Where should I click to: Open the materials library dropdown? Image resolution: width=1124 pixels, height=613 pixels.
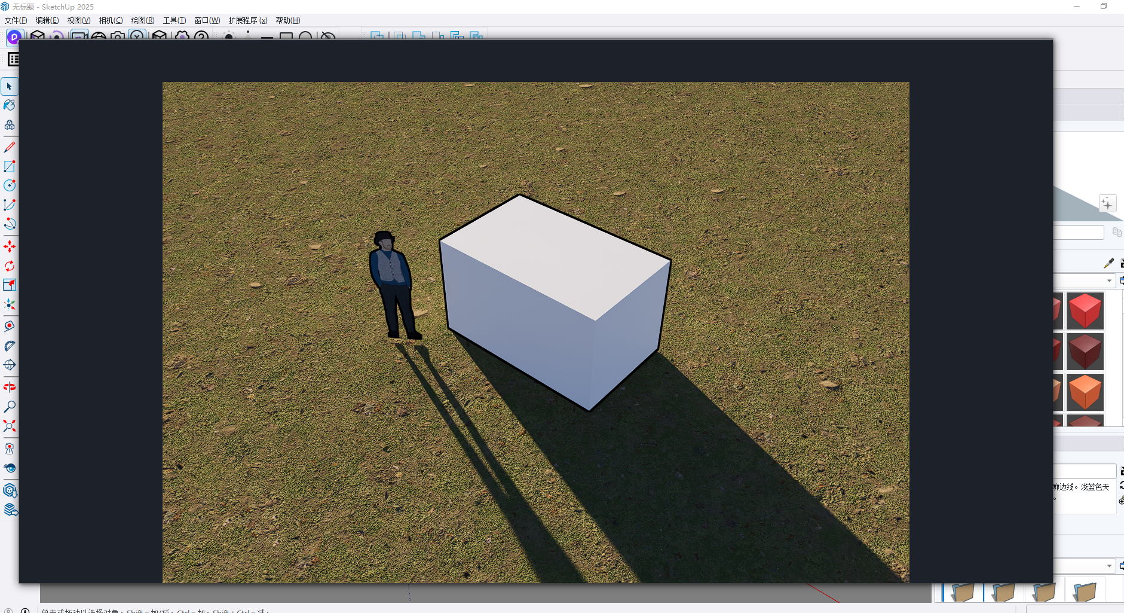(1109, 280)
